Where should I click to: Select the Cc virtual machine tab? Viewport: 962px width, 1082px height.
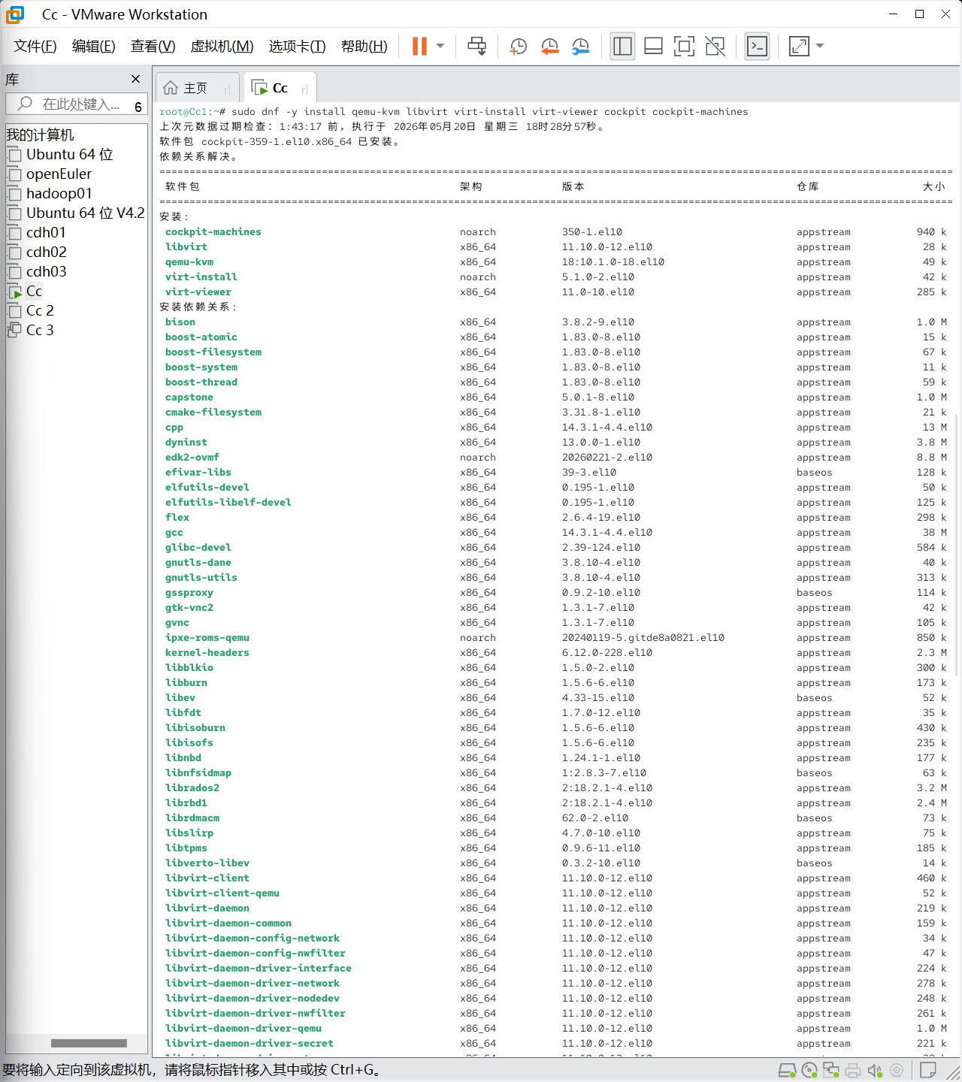click(280, 88)
